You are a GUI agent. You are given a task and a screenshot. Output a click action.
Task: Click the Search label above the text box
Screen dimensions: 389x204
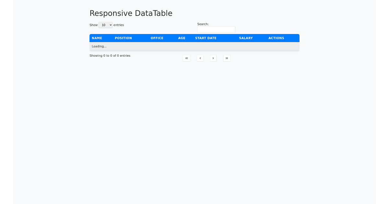click(x=203, y=24)
